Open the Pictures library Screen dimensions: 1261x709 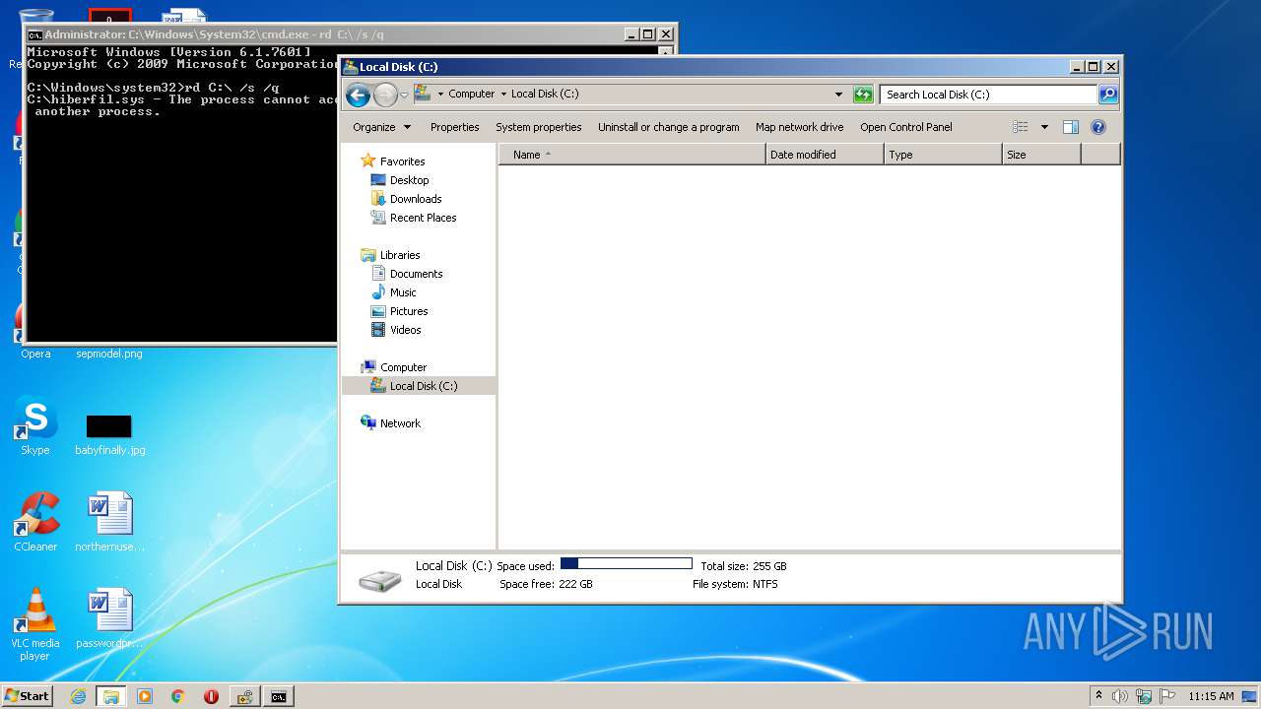(x=399, y=311)
